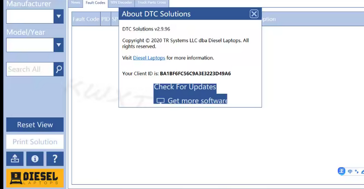Follow the Diesel Laptops hyperlink

(x=149, y=58)
